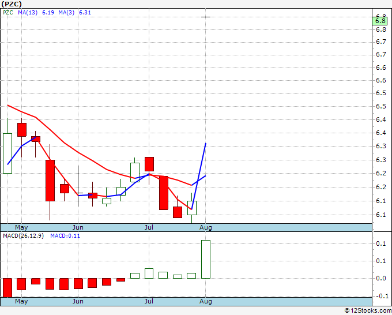
Task: Click the small black dash mark near 6.8
Action: click(x=206, y=17)
